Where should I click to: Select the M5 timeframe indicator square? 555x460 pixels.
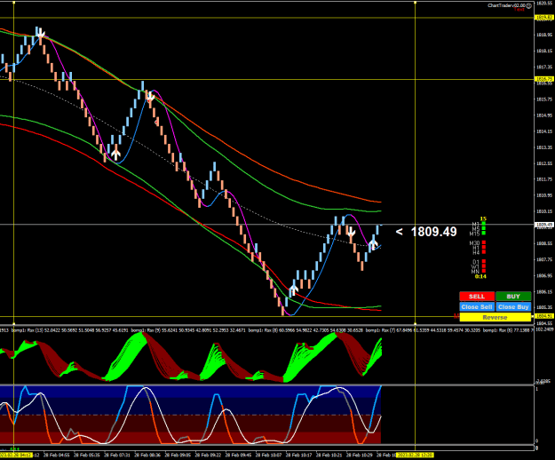point(483,228)
